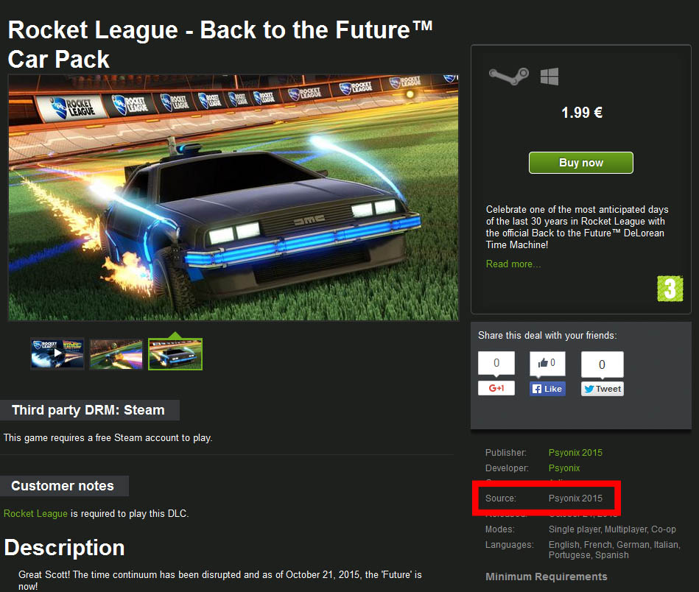Click the Steam platform icon
Viewport: 699px width, 592px height.
click(x=509, y=77)
